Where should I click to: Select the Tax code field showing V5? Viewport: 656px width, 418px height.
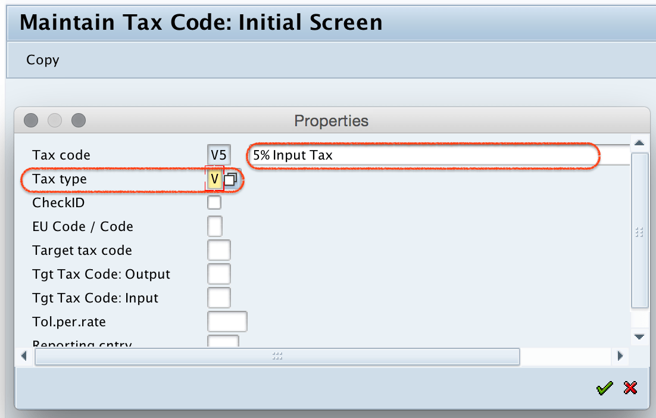pos(219,154)
